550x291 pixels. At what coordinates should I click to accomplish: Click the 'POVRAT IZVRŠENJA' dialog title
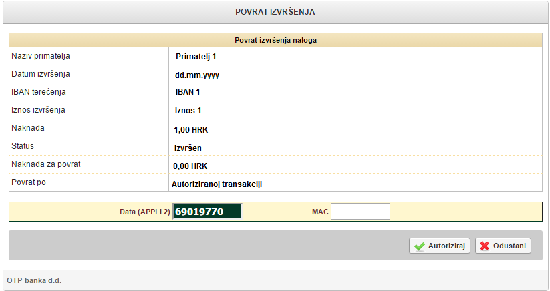click(275, 12)
